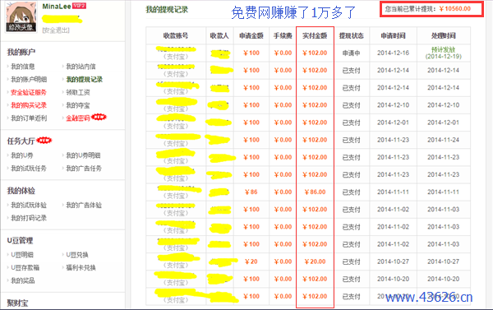The image size is (493, 310).
Task: Open 我的站内信 in the sidebar
Action: pyautogui.click(x=81, y=67)
